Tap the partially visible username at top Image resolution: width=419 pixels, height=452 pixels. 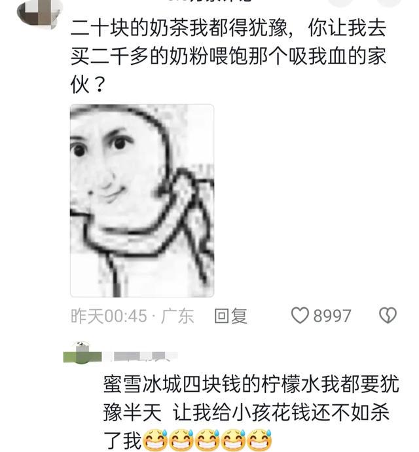209,1
